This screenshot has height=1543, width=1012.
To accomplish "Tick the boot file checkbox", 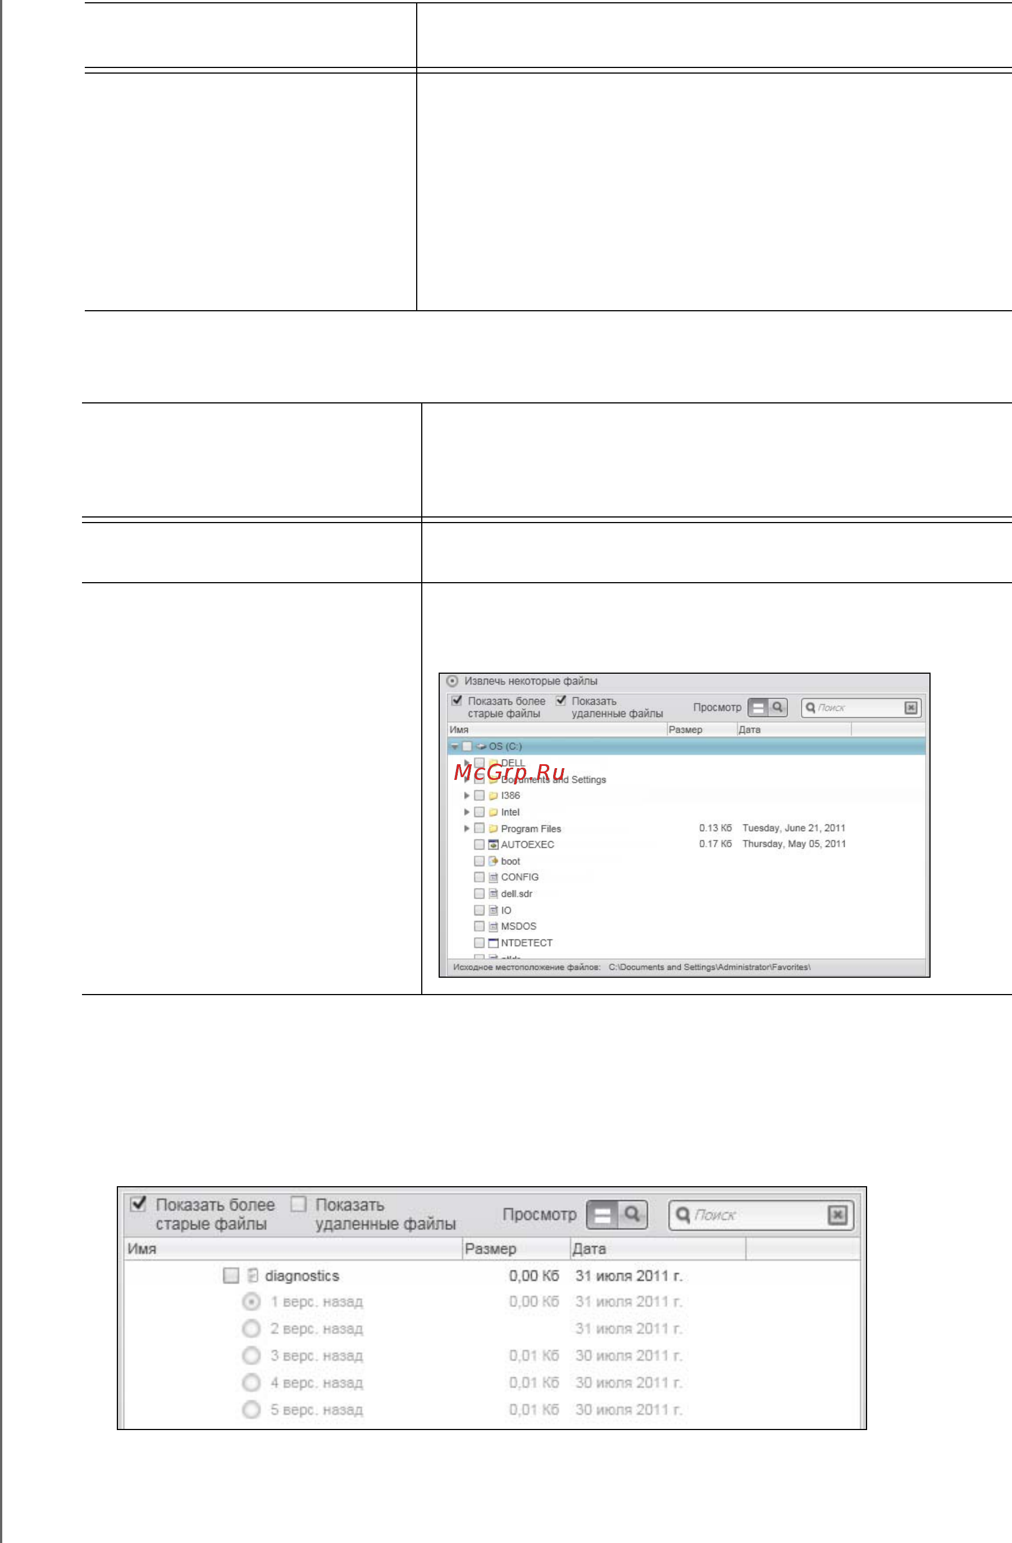I will click(x=480, y=861).
